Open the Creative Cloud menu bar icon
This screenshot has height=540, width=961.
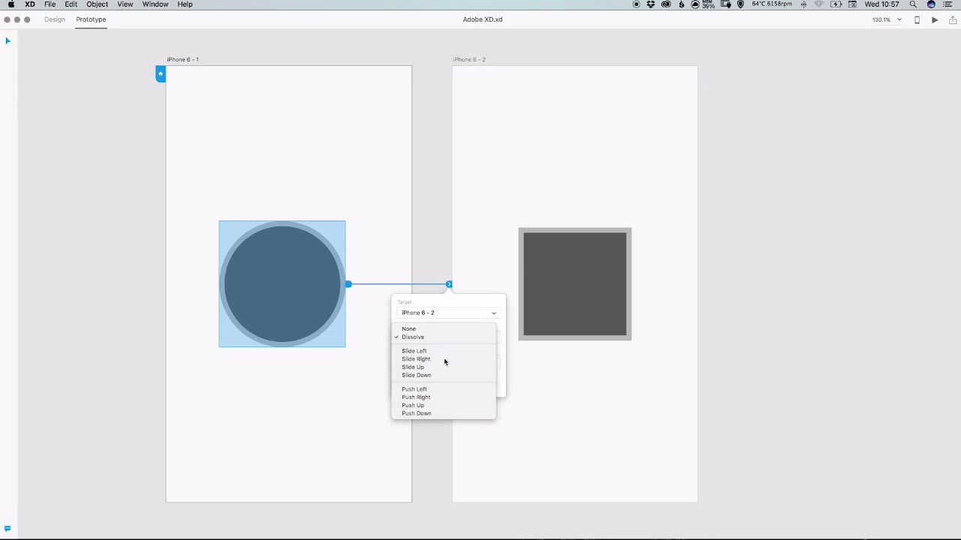tap(666, 4)
